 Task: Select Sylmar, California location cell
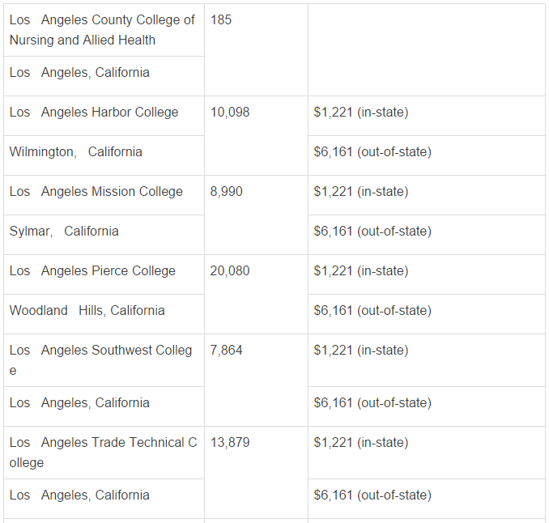pos(104,235)
